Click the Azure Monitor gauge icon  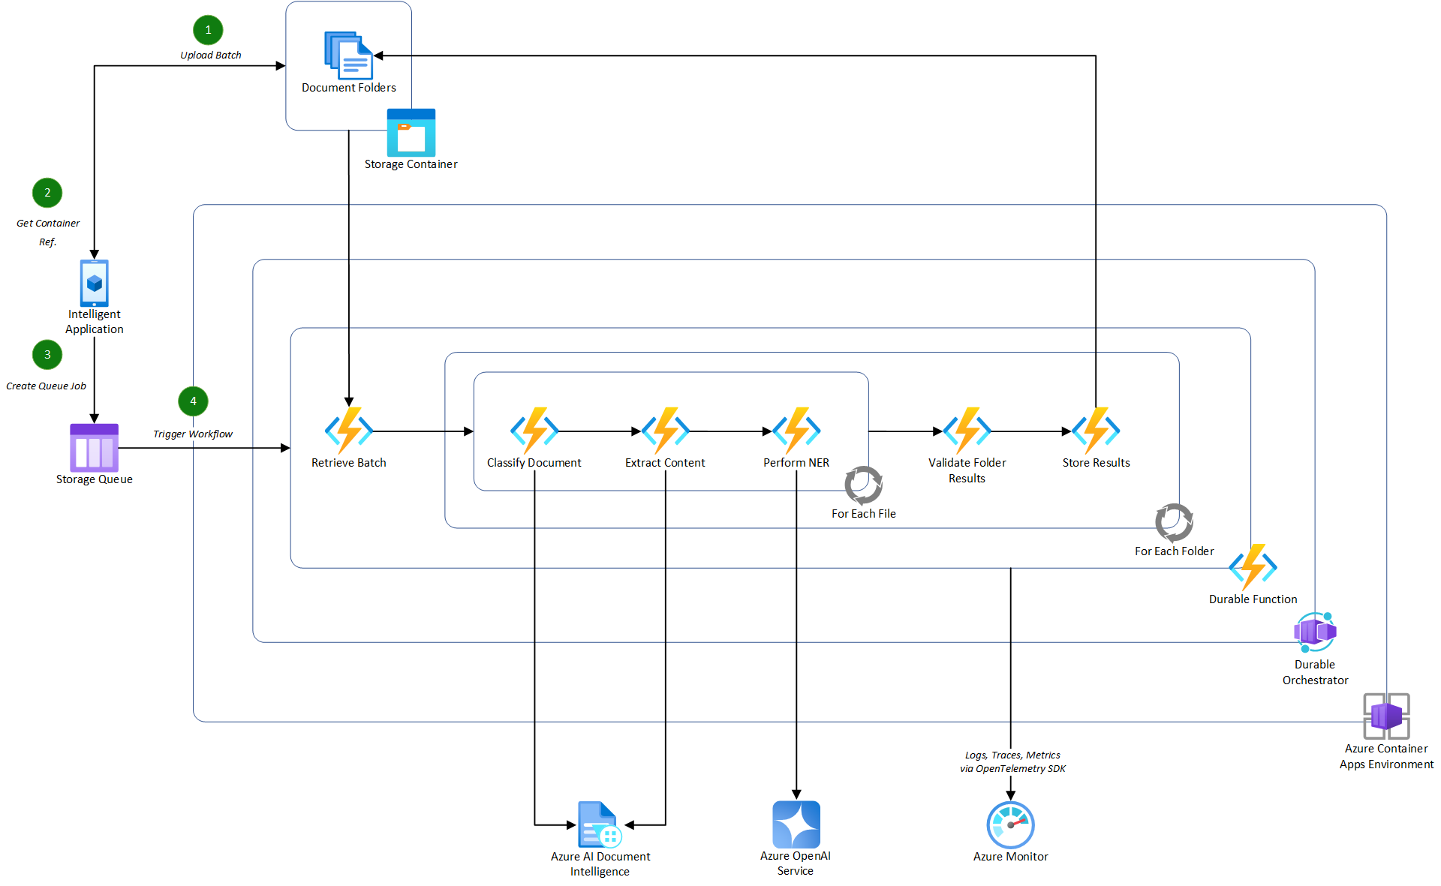1010,824
